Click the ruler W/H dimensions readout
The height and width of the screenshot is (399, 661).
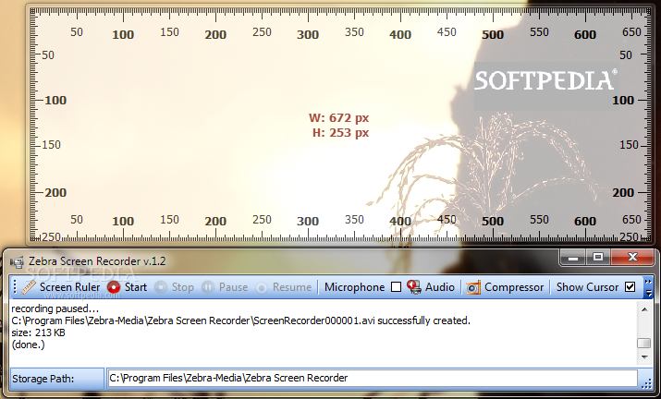pyautogui.click(x=338, y=125)
